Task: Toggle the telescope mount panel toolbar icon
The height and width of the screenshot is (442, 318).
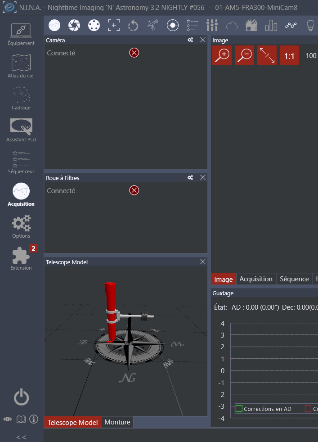Action: point(153,25)
